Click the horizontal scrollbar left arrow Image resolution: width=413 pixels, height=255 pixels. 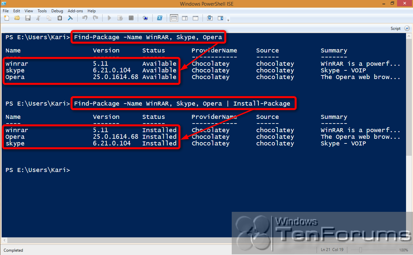(x=4, y=240)
